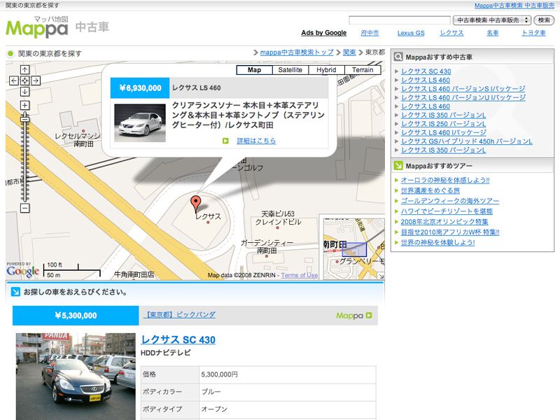Recenter the map using the center pan button

click(x=24, y=80)
